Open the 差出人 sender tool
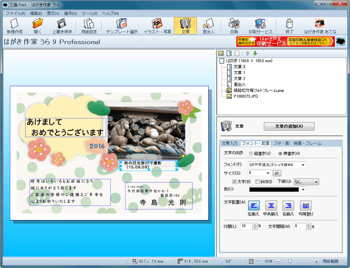This screenshot has height=268, width=350. point(208,26)
